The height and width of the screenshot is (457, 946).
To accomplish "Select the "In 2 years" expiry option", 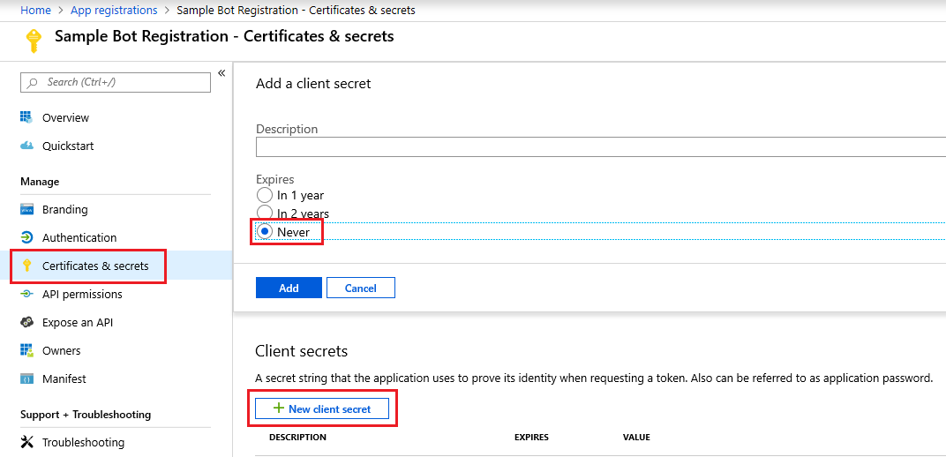I will [265, 214].
